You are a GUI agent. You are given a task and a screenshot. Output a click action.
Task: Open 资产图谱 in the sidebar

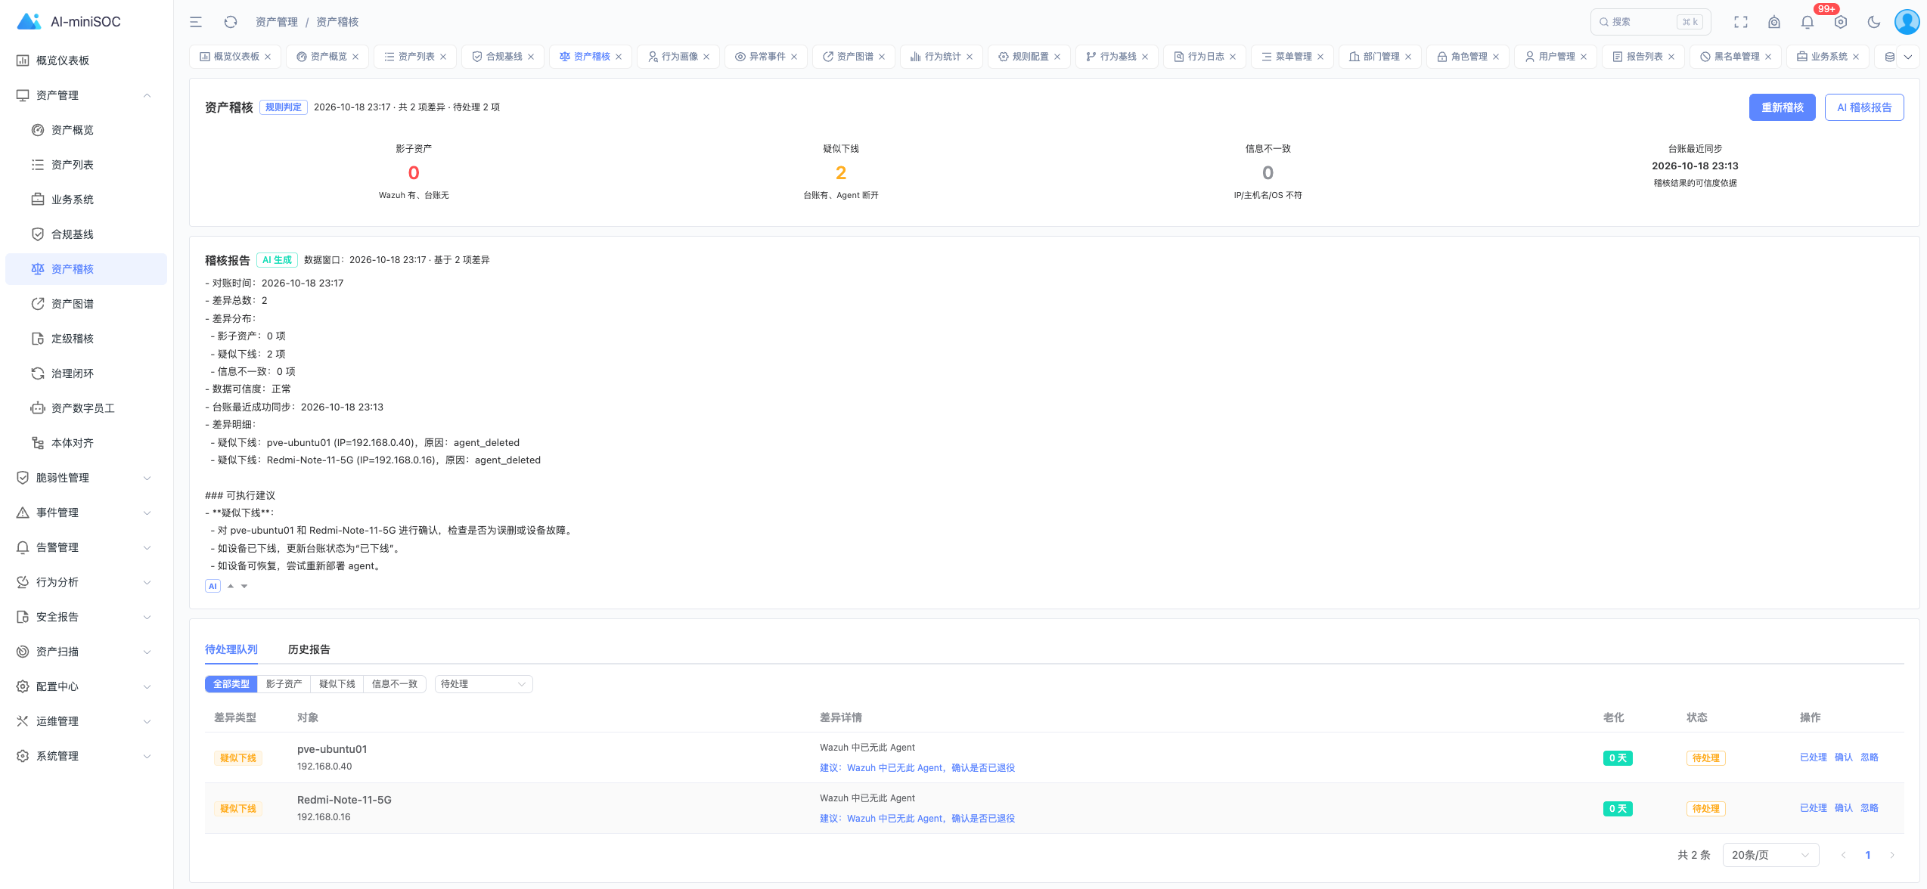(x=86, y=304)
